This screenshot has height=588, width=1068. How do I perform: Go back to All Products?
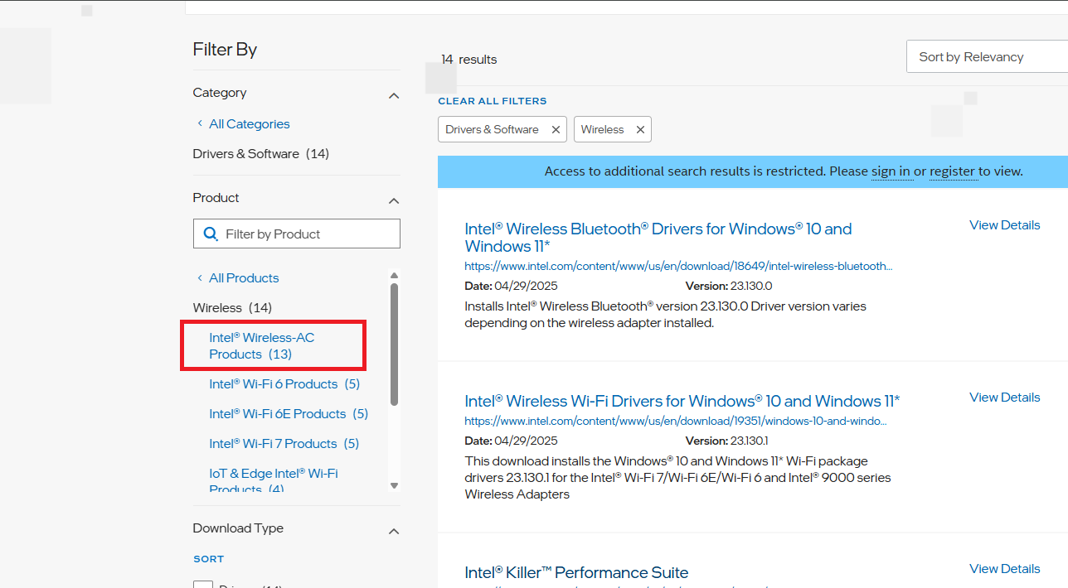pyautogui.click(x=244, y=278)
